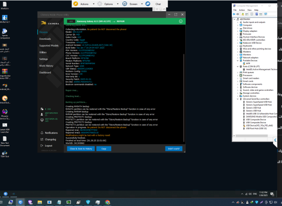
Task: Open File Explorer from the taskbar
Action: click(39, 202)
